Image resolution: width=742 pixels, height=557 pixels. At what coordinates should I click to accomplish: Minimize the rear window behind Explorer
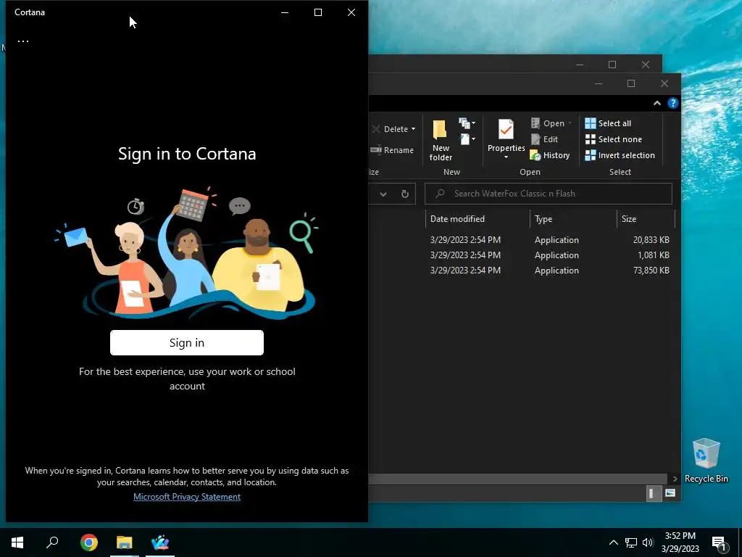pos(580,65)
